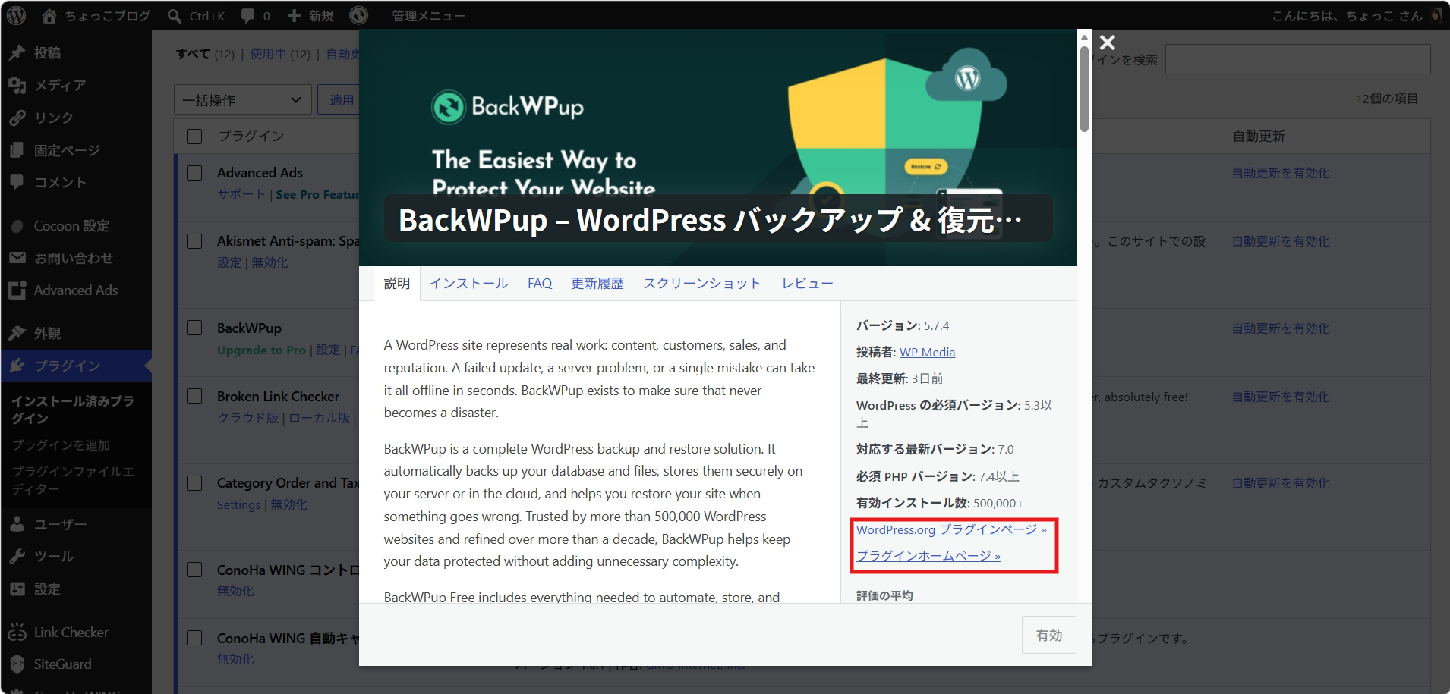This screenshot has height=694, width=1450.
Task: Click 自動更新を有効化 in Broken Link Checker row
Action: click(x=1281, y=397)
